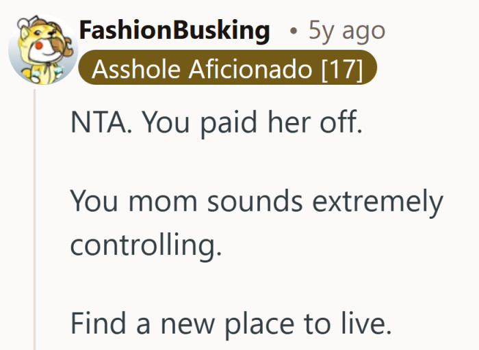Open FashionBusking's Snoo avatar image
The height and width of the screenshot is (350, 479).
pyautogui.click(x=43, y=49)
